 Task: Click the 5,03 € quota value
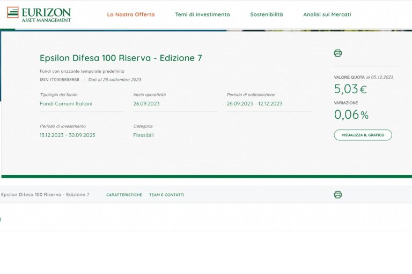click(x=350, y=89)
